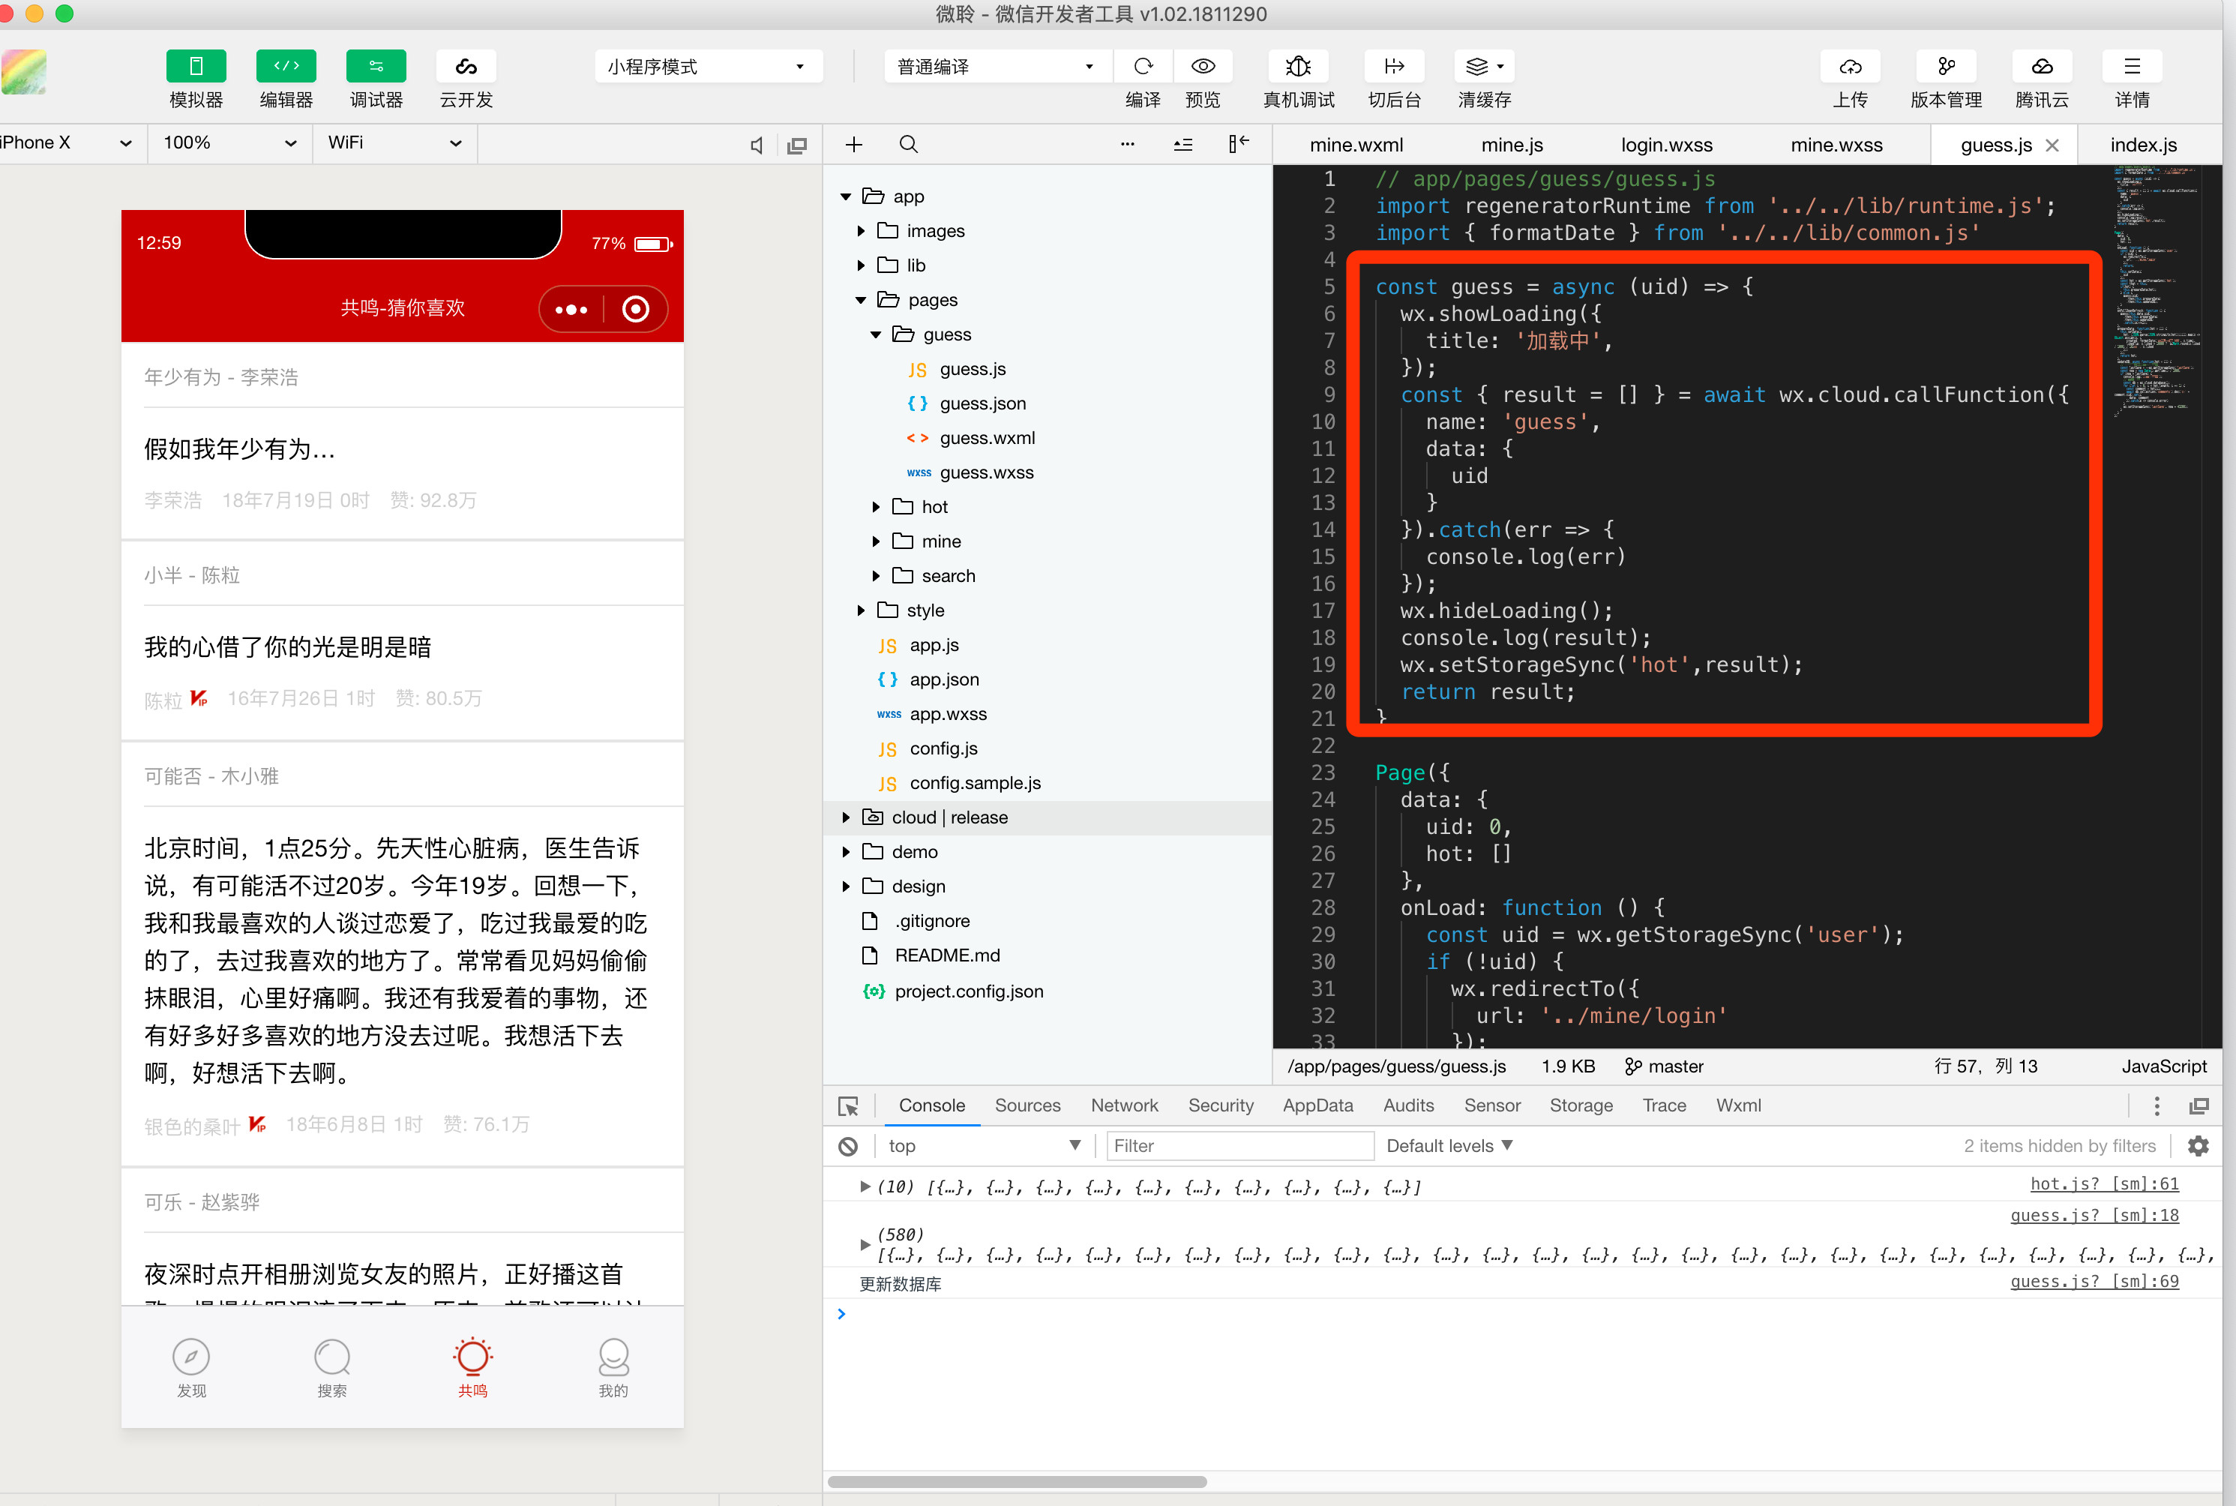The image size is (2236, 1506).
Task: Toggle the editor (编辑器) panel
Action: pos(286,66)
